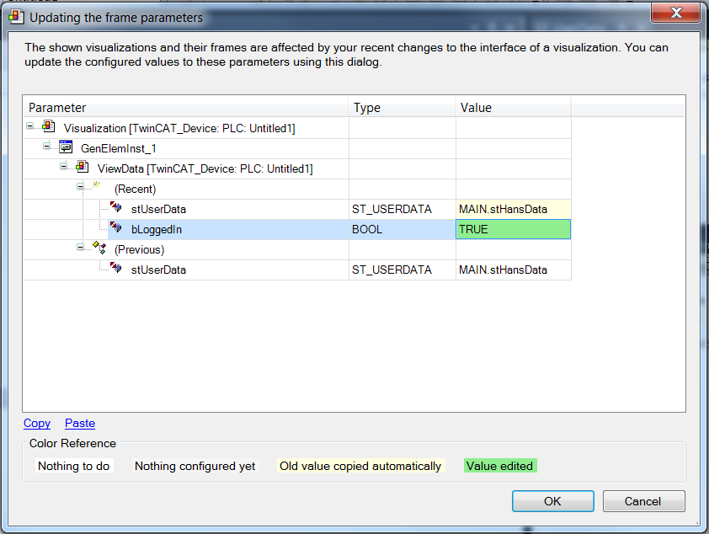Click the (Recent) group star icon
Image resolution: width=709 pixels, height=534 pixels.
point(96,184)
